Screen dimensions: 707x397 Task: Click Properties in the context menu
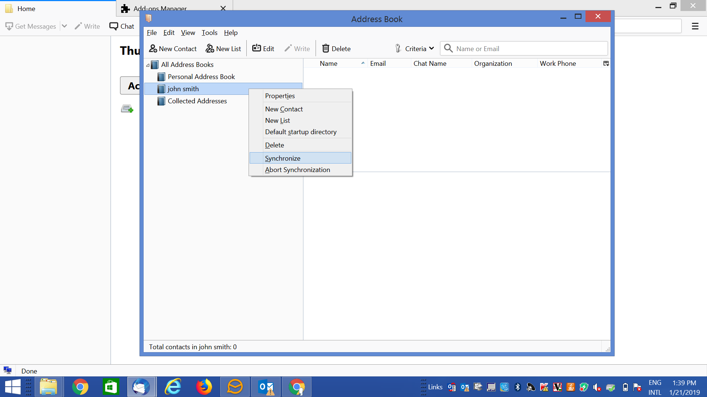coord(279,96)
